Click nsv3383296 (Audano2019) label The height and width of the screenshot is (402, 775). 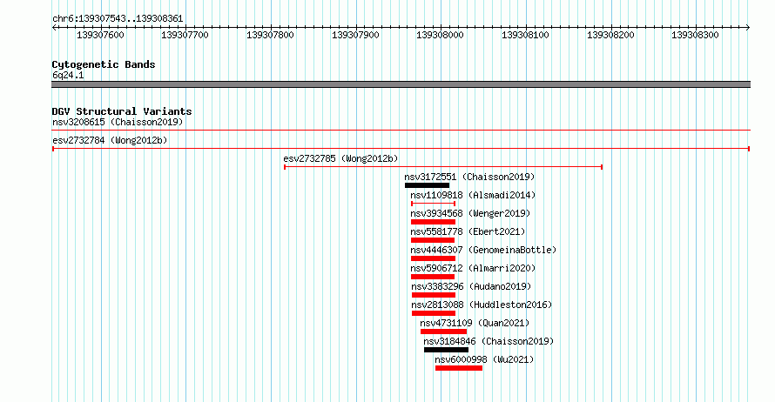[471, 286]
